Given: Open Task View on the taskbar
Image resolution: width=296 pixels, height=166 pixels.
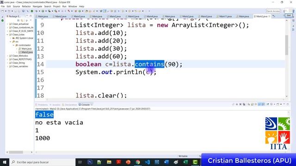Looking at the screenshot, I should [x=80, y=162].
